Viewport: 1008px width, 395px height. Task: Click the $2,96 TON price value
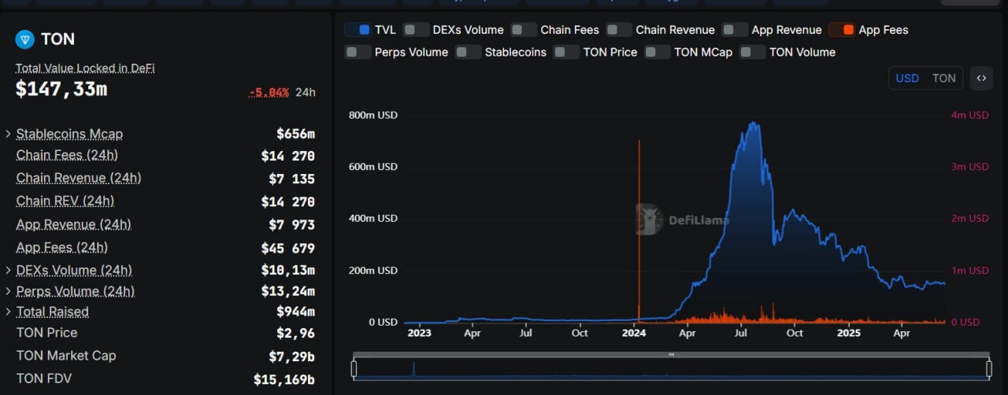coord(295,333)
